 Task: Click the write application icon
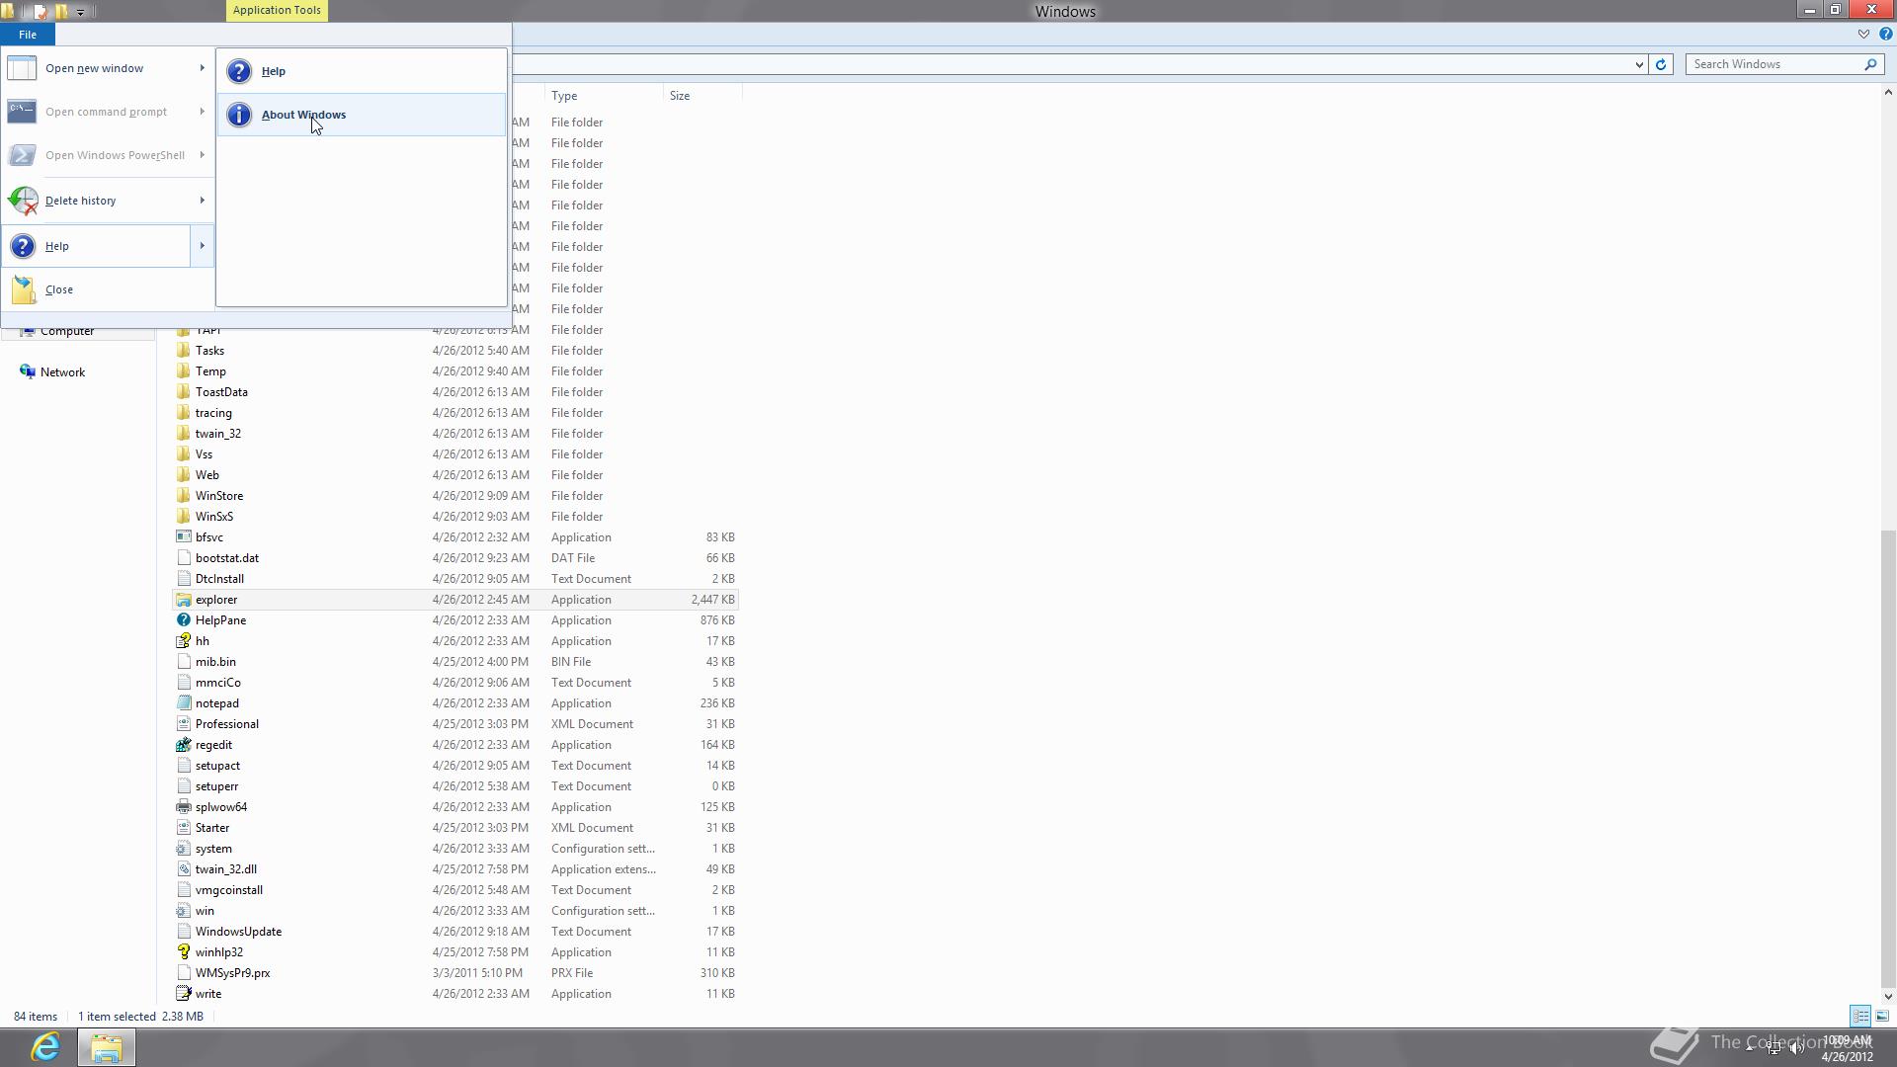click(183, 994)
